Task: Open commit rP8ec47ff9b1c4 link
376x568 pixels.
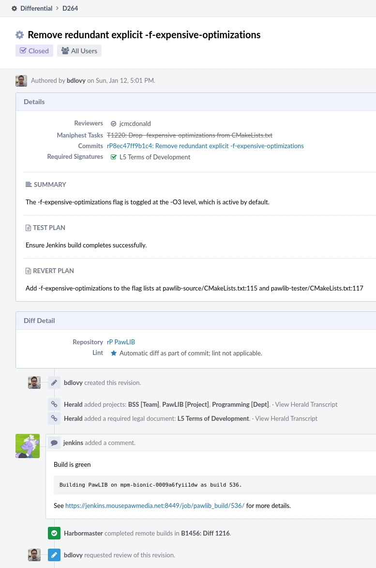Action: click(x=205, y=146)
